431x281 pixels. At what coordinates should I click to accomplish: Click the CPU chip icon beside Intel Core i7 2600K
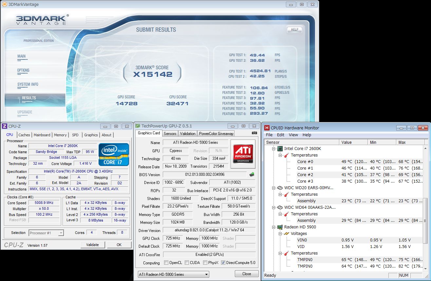point(280,149)
